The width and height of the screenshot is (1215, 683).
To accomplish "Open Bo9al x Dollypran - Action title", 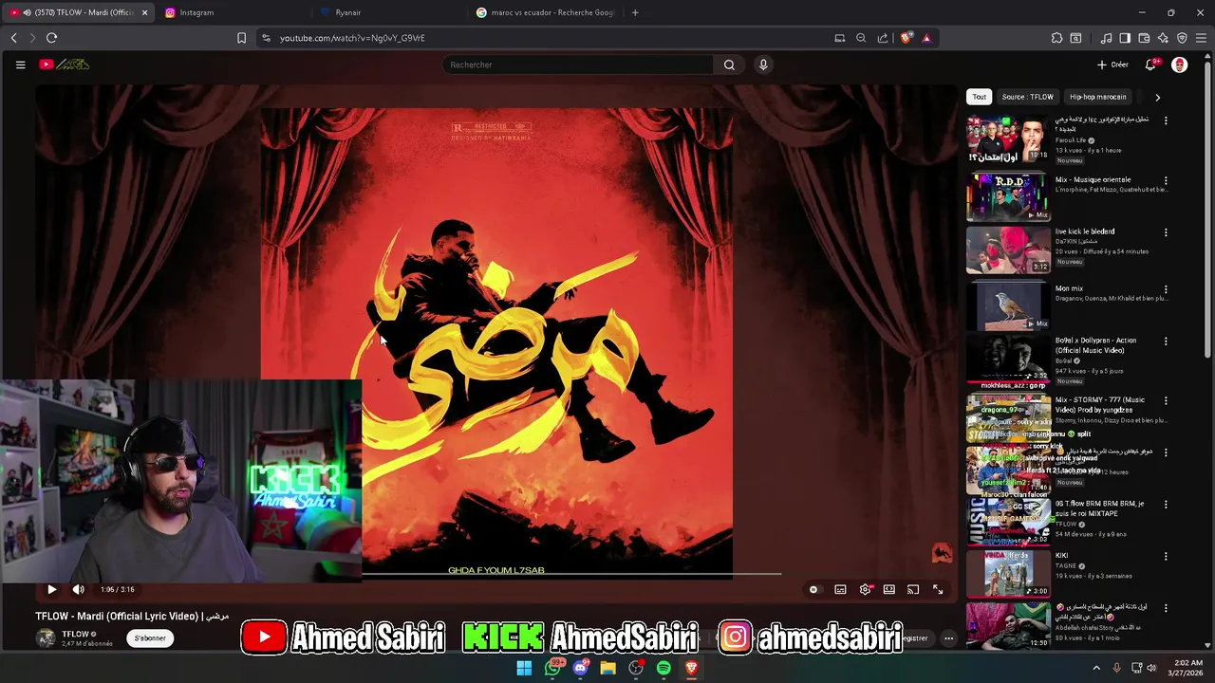I will (x=1095, y=345).
